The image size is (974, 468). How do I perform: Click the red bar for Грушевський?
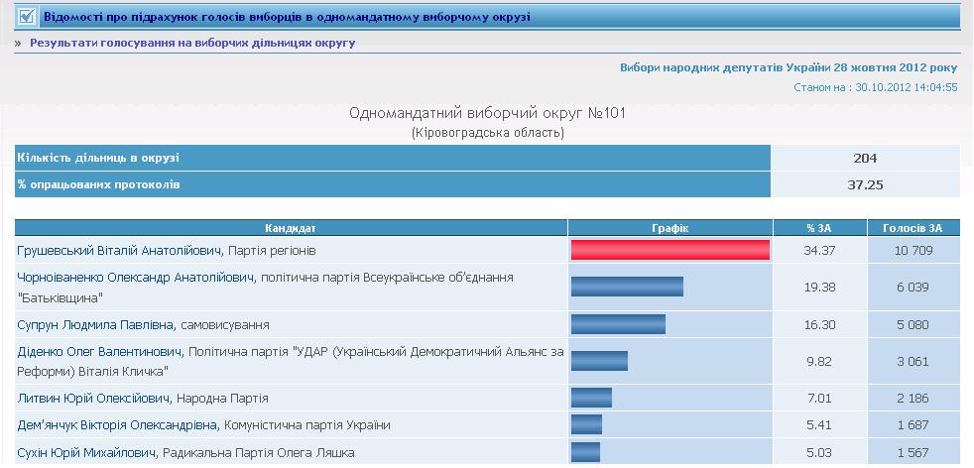click(x=670, y=251)
